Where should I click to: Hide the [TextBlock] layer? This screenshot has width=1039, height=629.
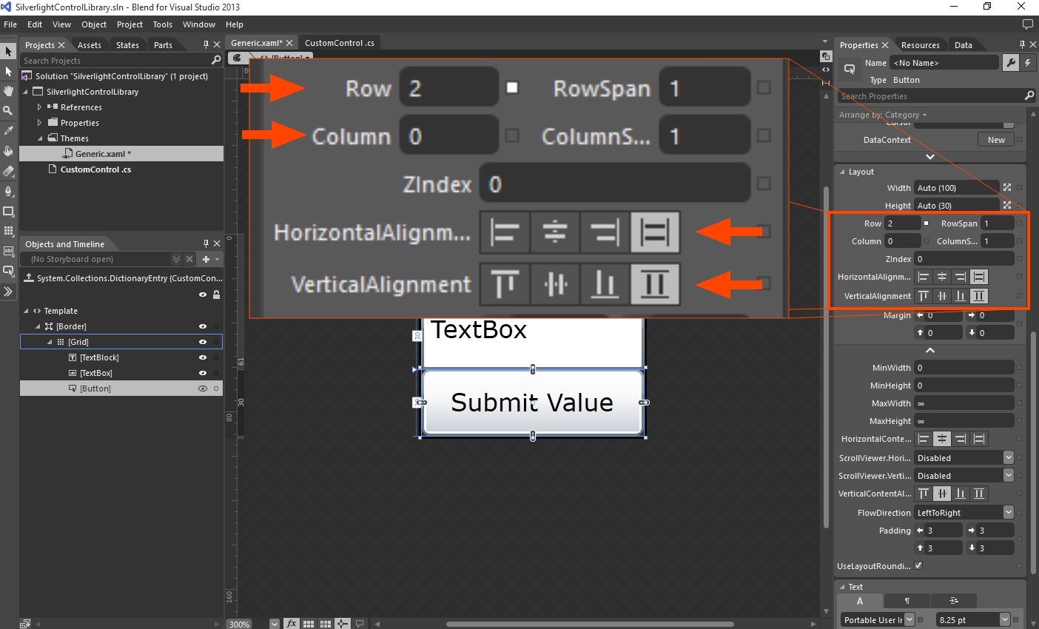coord(202,357)
